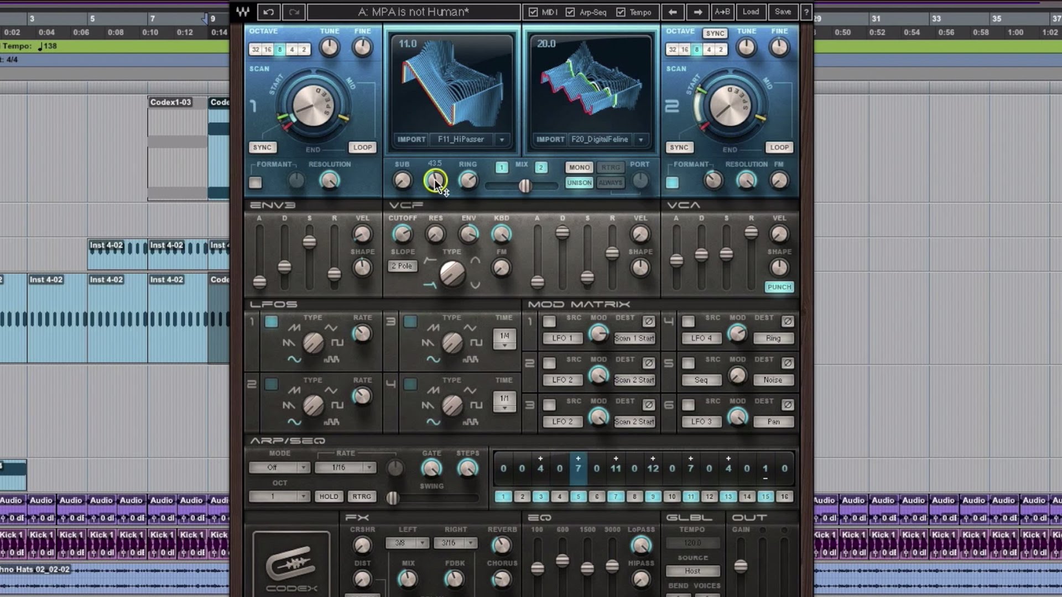This screenshot has width=1062, height=597.
Task: Click the MONO button in voice settings
Action: [x=580, y=167]
